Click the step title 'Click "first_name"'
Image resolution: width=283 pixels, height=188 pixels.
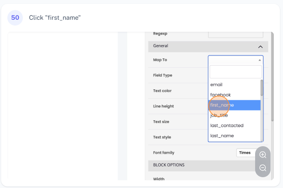(x=55, y=18)
